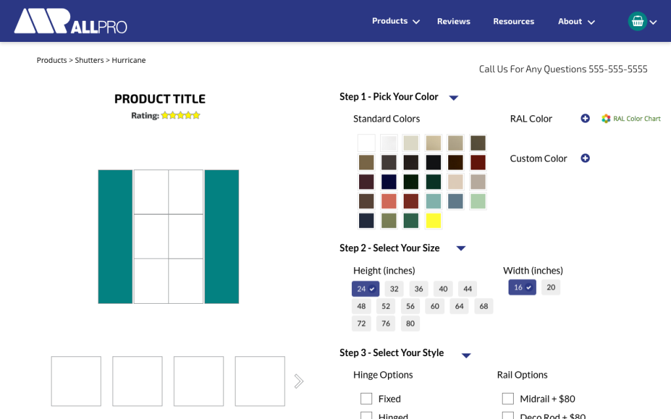Click the five-star product rating
This screenshot has height=419, width=671.
[180, 115]
